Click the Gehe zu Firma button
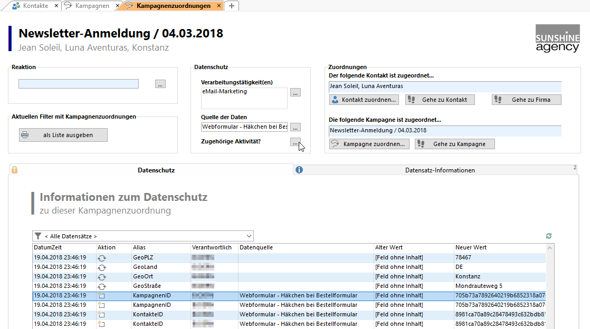 pos(526,100)
